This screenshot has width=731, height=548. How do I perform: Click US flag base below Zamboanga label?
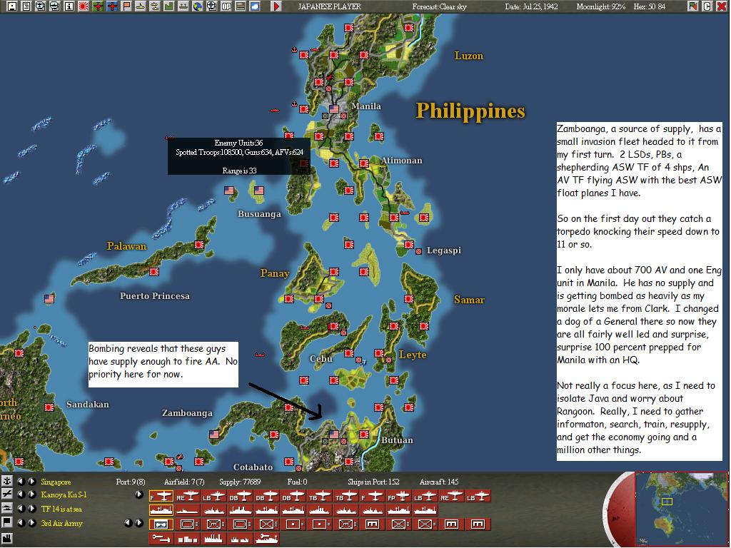214,434
